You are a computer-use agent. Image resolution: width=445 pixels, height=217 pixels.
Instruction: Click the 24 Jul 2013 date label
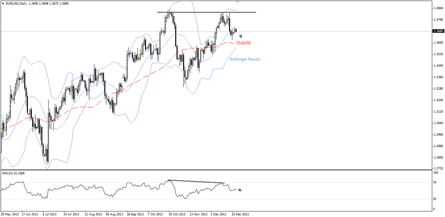point(71,214)
